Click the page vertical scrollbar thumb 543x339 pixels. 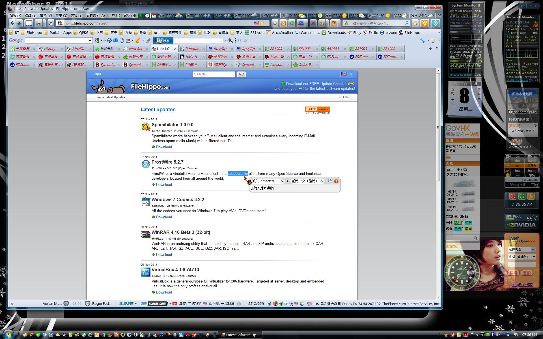pos(438,127)
